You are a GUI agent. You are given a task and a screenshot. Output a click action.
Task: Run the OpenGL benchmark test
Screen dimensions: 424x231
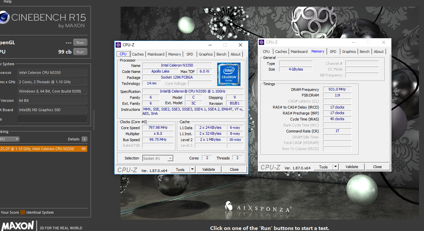click(x=80, y=43)
